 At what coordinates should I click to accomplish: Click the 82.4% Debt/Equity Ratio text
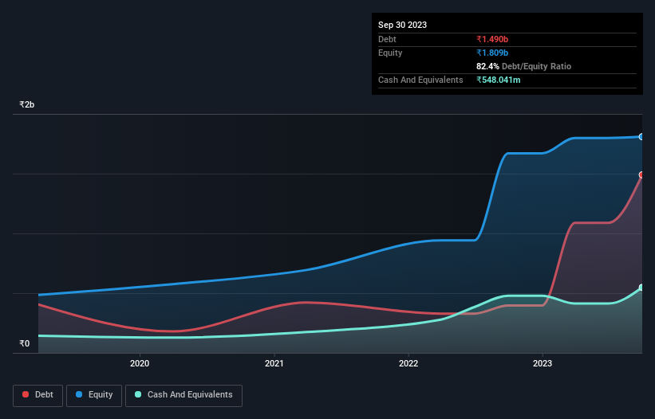click(523, 66)
